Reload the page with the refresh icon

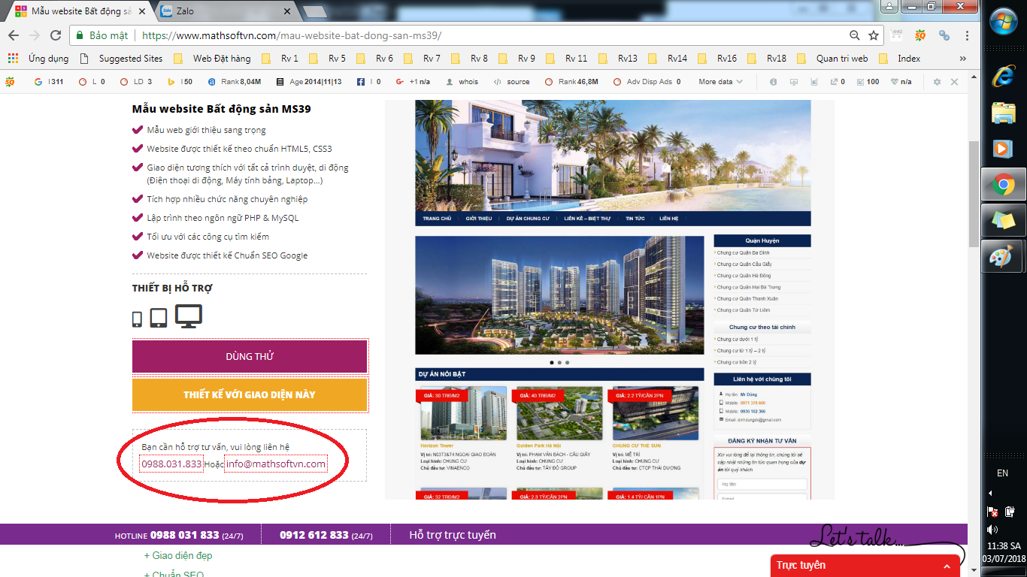(x=56, y=35)
